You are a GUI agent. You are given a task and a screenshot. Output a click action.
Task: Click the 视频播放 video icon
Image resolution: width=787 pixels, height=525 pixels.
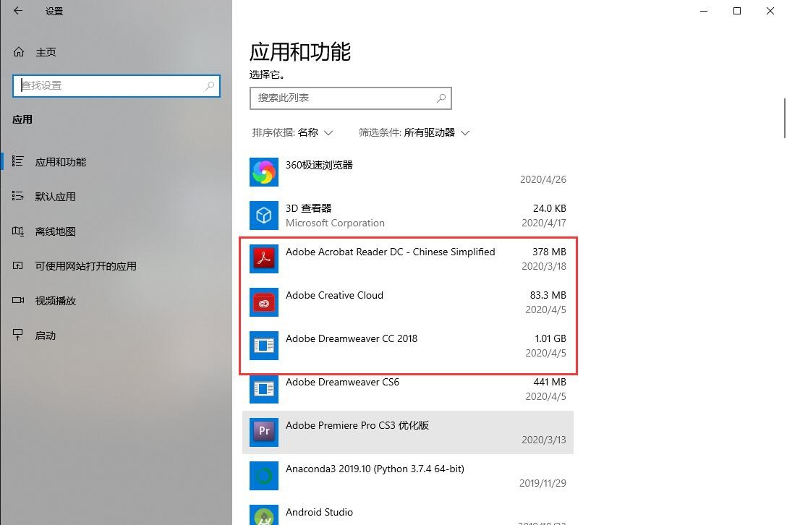tap(17, 300)
